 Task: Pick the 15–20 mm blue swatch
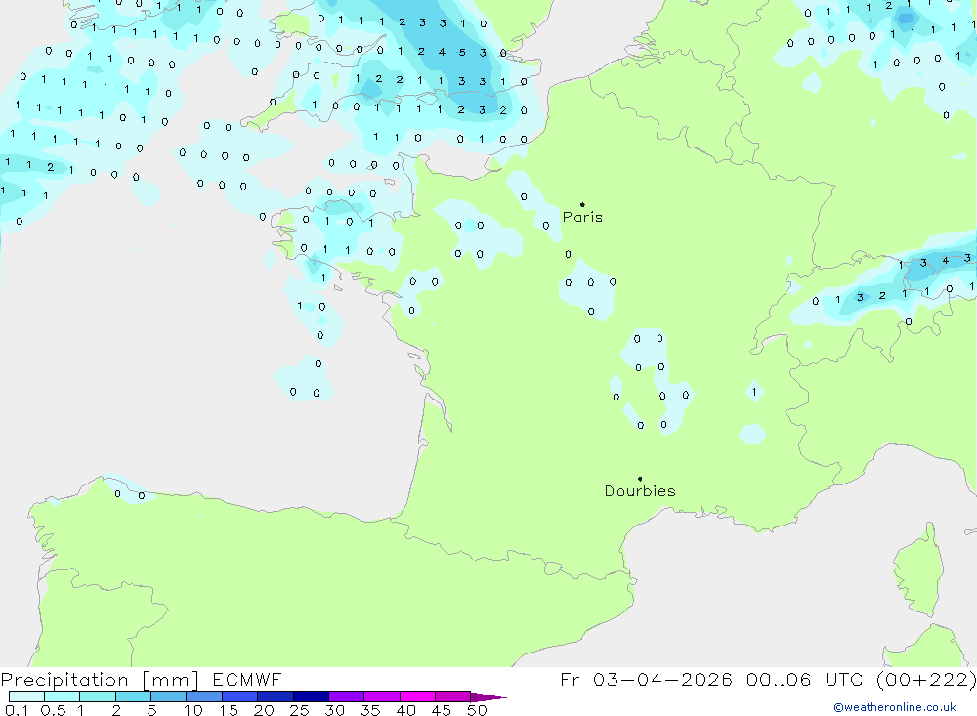[239, 696]
